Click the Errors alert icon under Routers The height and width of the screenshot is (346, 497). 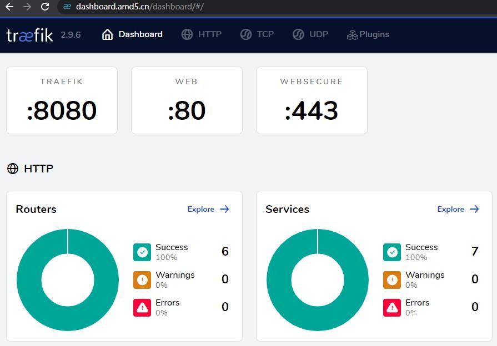click(142, 307)
